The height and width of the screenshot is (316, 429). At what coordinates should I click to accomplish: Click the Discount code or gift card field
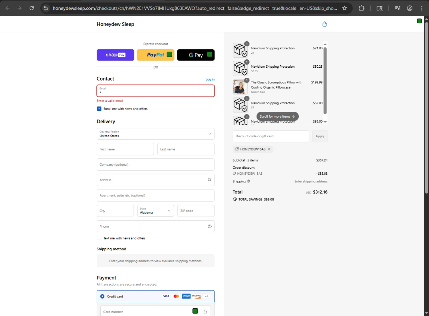[271, 136]
